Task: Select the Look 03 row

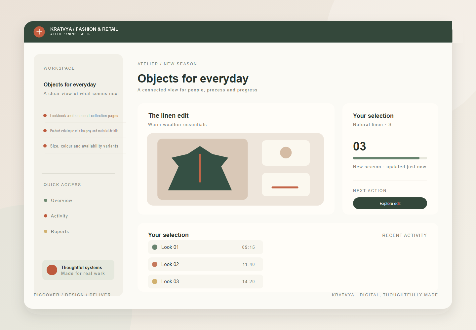Action: tap(206, 281)
